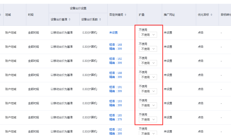The width and height of the screenshot is (231, 135).
Task: Click the 短语:193 link
Action: [116, 101]
